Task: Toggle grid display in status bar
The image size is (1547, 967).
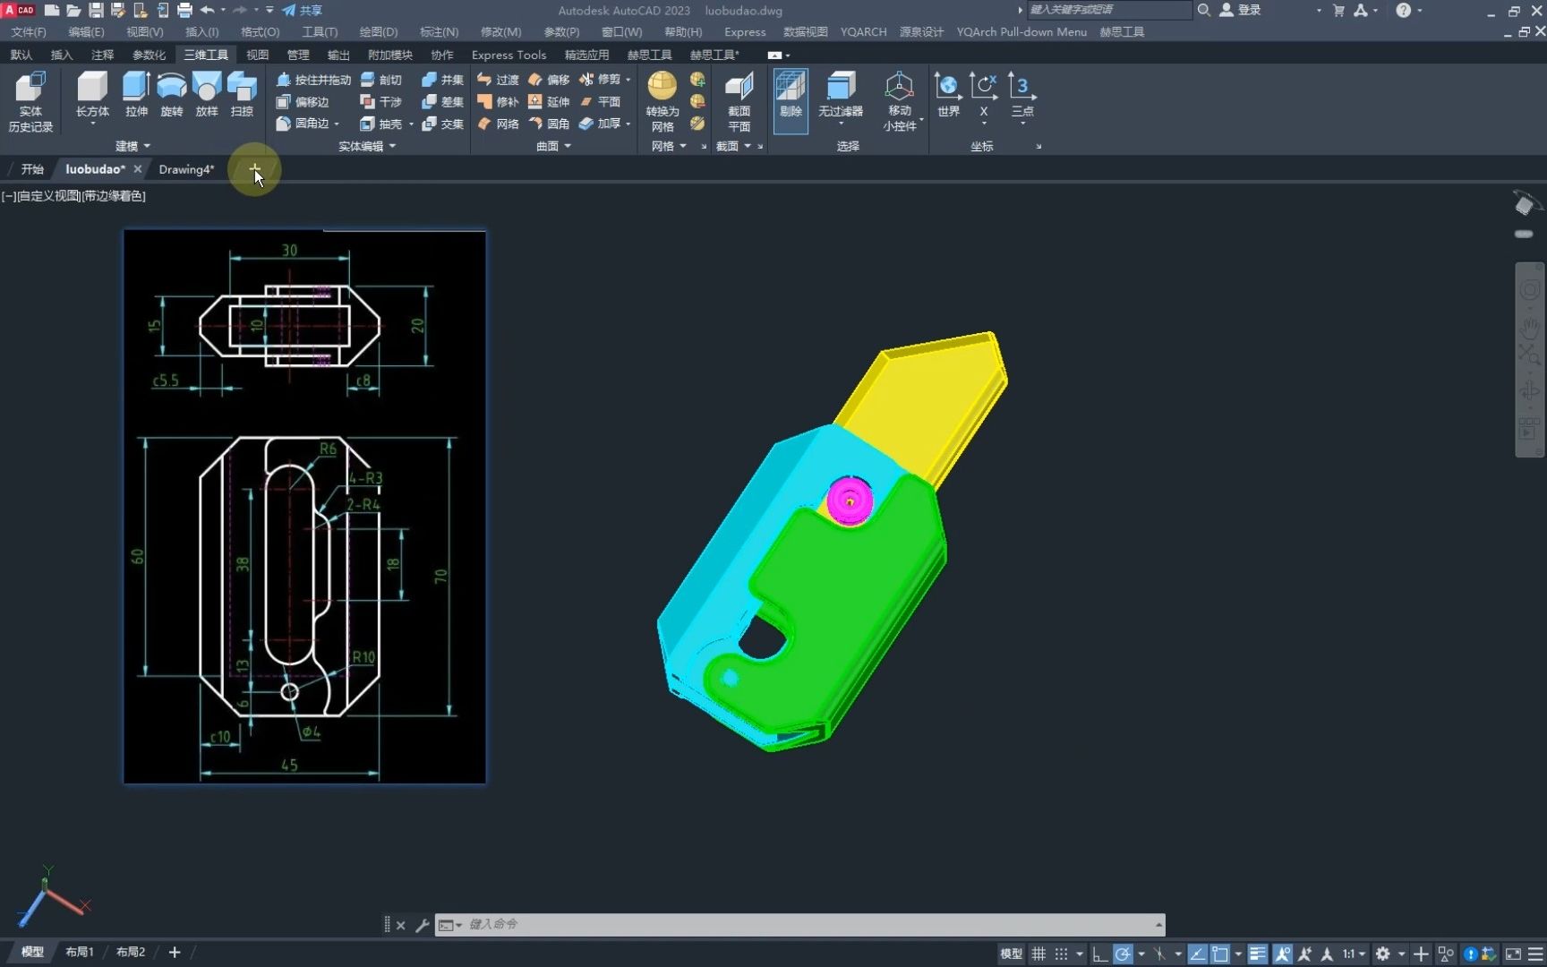Action: point(1038,954)
